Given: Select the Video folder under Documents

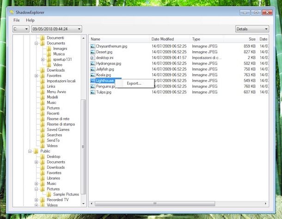Looking at the screenshot, I should click(58, 65).
